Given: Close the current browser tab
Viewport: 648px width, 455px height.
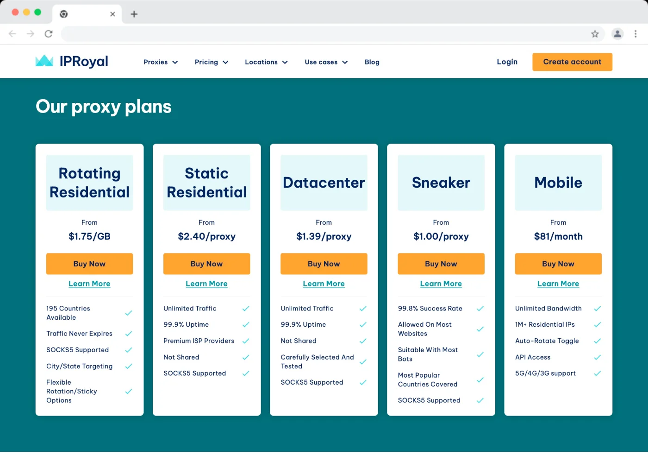Looking at the screenshot, I should pos(112,14).
